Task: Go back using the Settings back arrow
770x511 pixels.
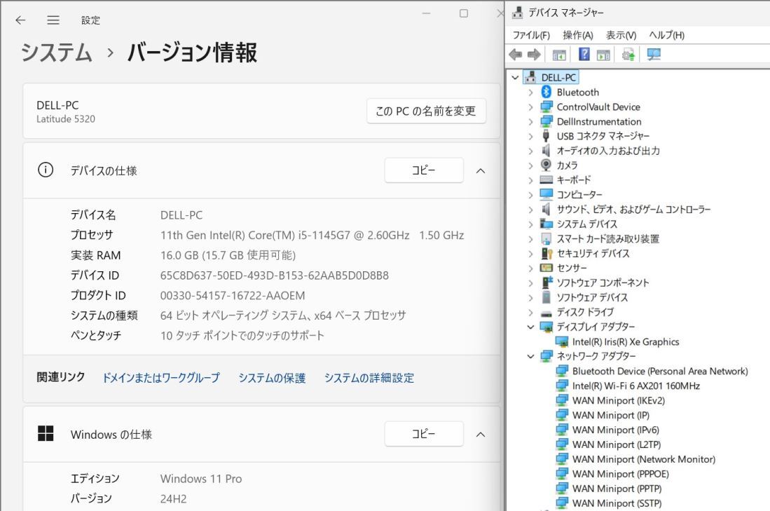Action: (x=20, y=20)
